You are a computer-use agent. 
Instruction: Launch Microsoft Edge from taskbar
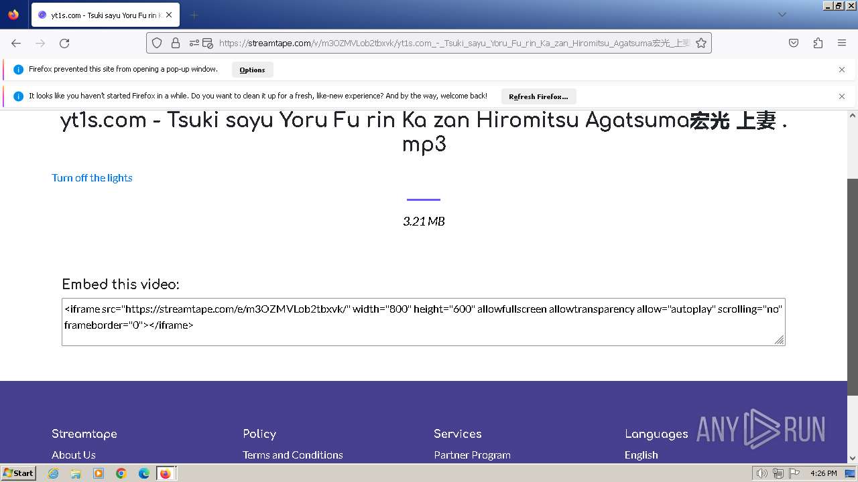[x=144, y=473]
